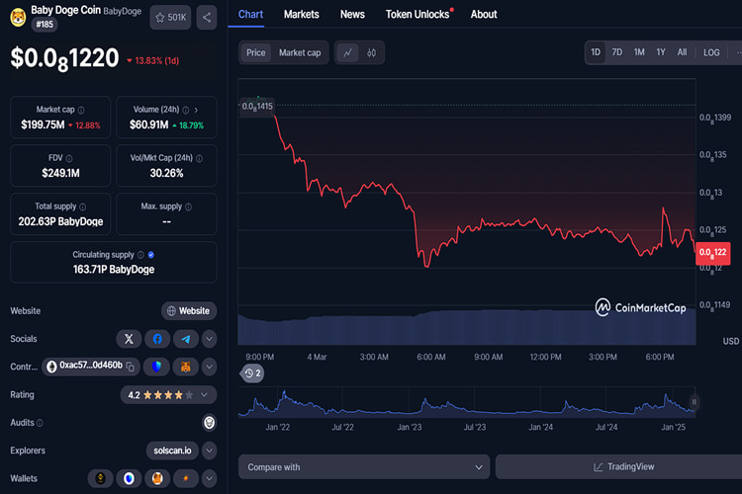This screenshot has height=494, width=742.
Task: Click the Baby Doge Coin logo icon
Action: click(x=18, y=18)
